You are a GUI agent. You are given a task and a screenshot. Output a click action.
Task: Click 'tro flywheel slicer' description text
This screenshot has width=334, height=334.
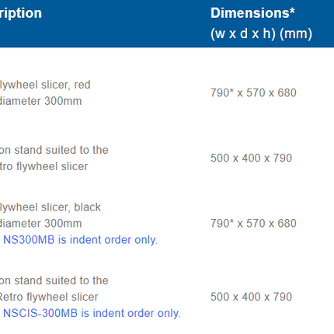pyautogui.click(x=43, y=166)
